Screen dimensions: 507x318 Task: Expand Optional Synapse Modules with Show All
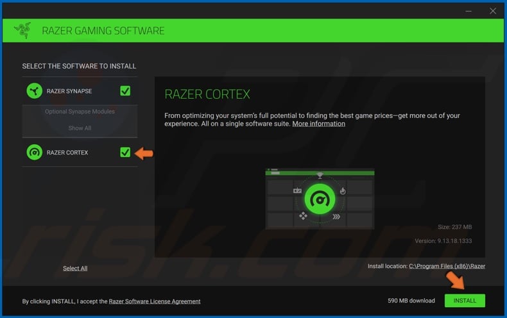[80, 128]
